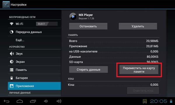Image resolution: width=175 pixels, height=105 pixels.
Task: Click Переместить на карту памяти button
Action: [x=139, y=70]
